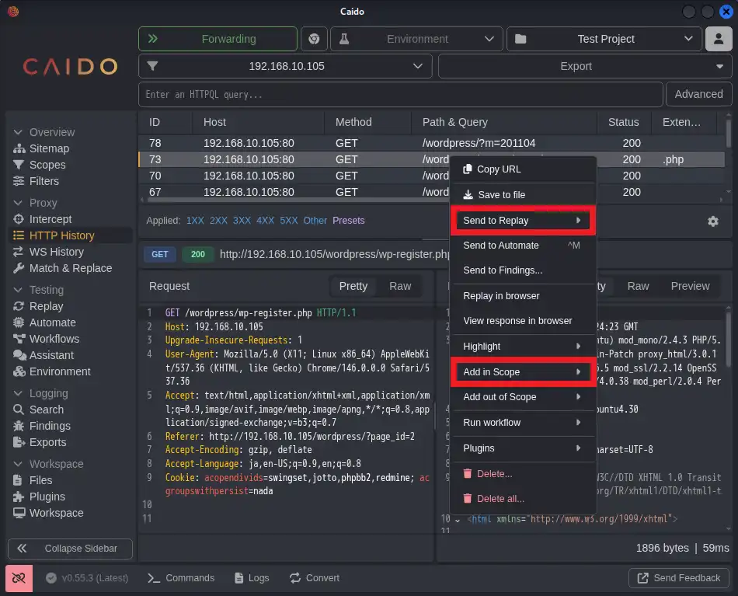Click the Send Feedback button
This screenshot has height=596, width=738.
(x=679, y=578)
